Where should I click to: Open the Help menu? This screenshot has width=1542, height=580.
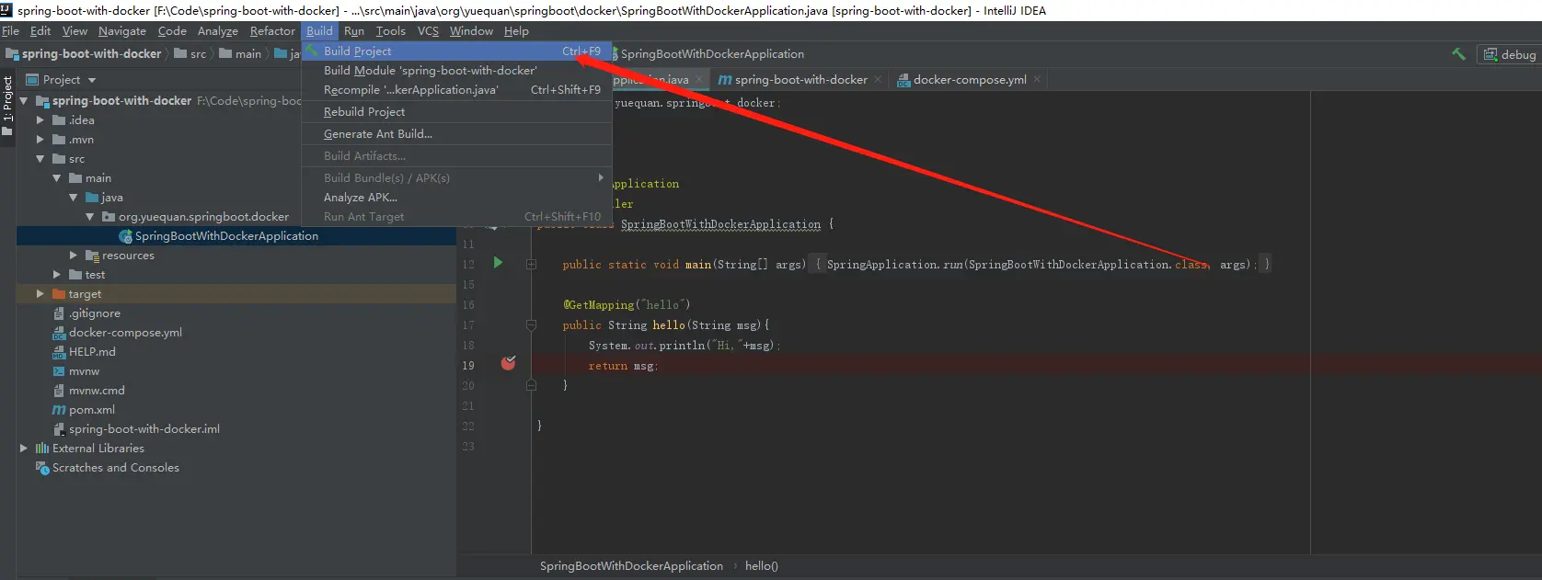click(x=516, y=30)
